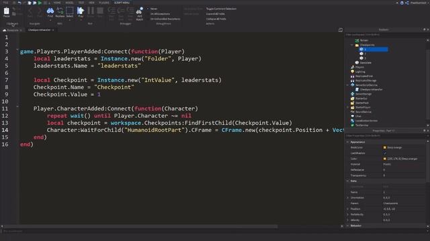Click the Transparency value field

[404, 175]
